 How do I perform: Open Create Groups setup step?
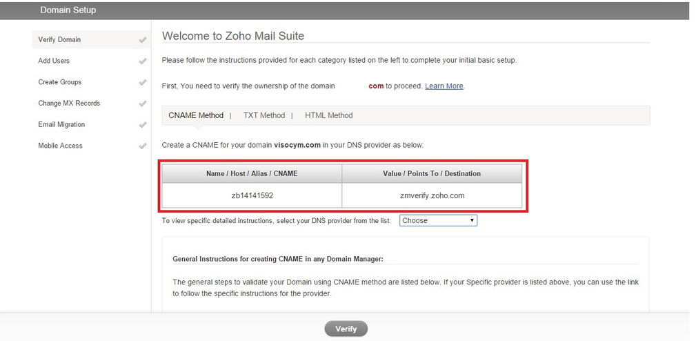(91, 82)
